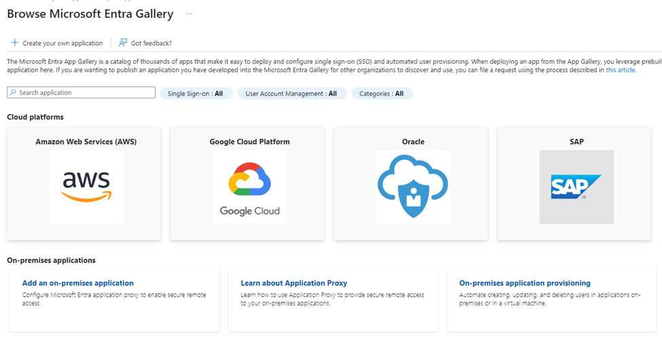Open On-premises application provisioning link

pyautogui.click(x=525, y=283)
